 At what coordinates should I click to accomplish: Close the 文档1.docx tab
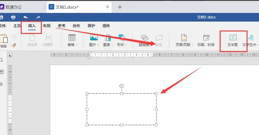pyautogui.click(x=108, y=7)
